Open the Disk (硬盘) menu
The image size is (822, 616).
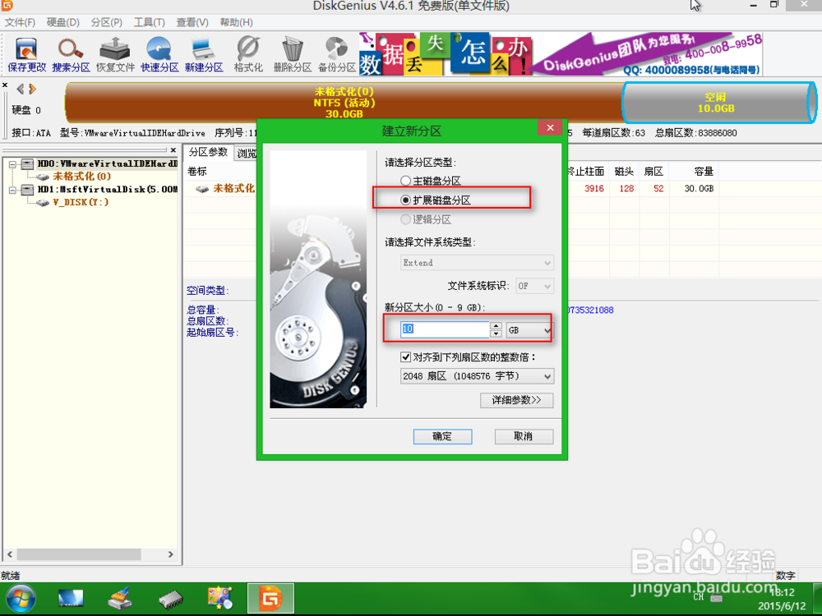click(63, 22)
